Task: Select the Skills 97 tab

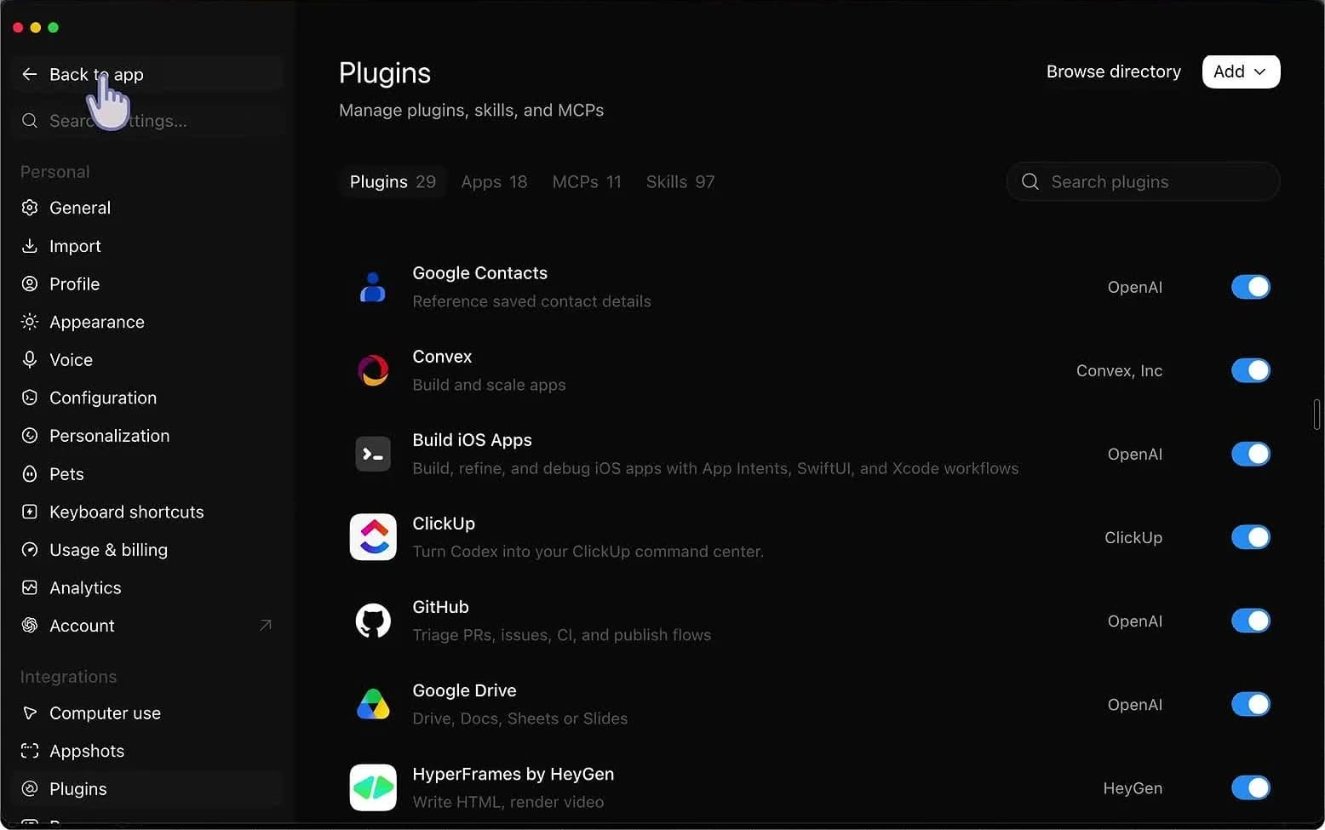Action: [680, 181]
